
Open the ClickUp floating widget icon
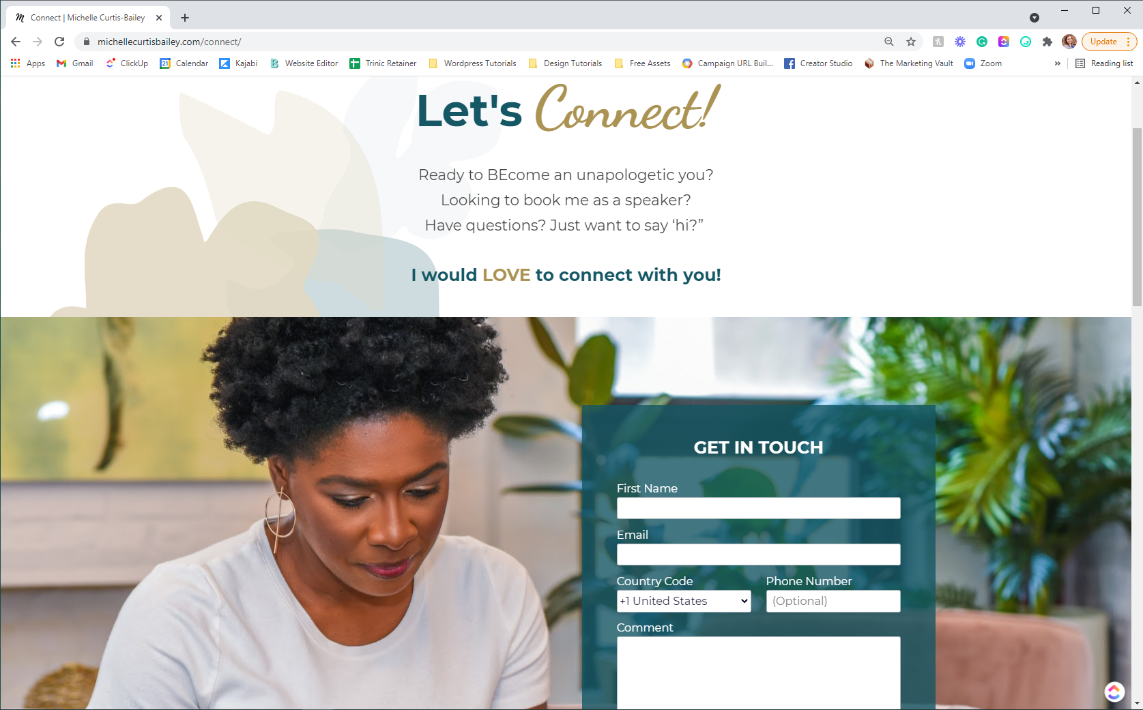click(x=1114, y=692)
